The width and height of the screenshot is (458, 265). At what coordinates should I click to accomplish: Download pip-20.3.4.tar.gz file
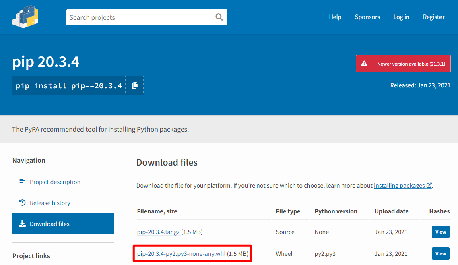pos(159,232)
